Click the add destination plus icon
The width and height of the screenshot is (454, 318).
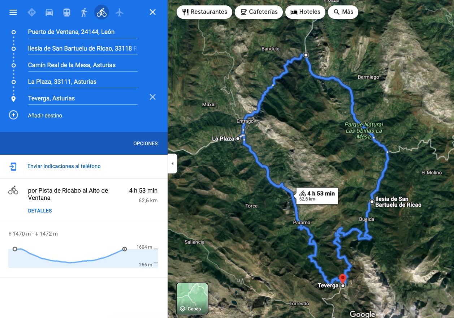(13, 115)
